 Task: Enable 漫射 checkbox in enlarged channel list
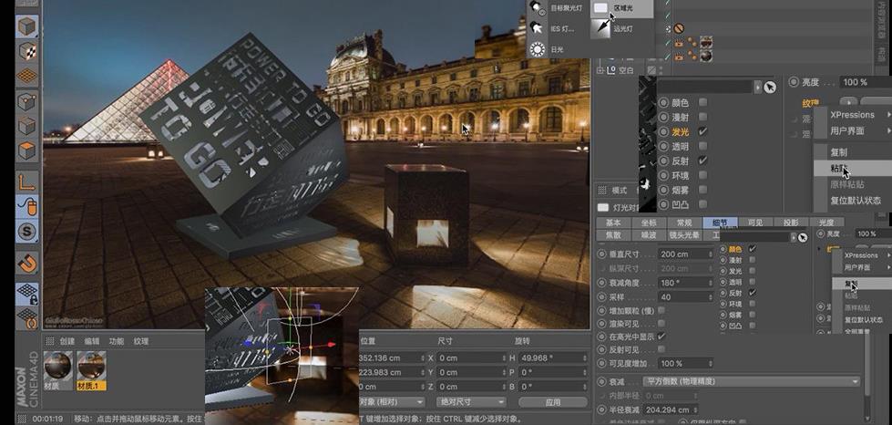[703, 118]
